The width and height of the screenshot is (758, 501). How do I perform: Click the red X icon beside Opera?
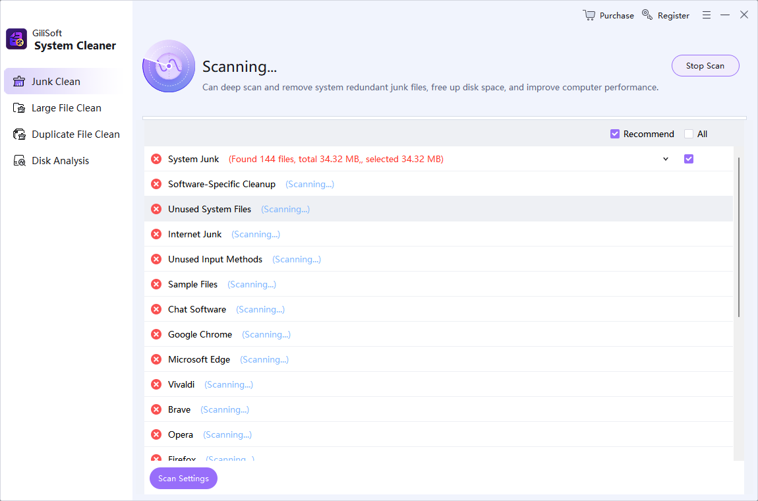[x=156, y=434]
